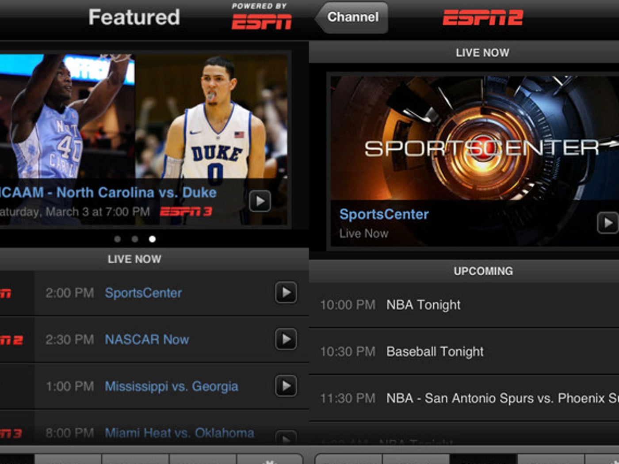
Task: Tap the 11:30 PM time label
Action: click(348, 399)
